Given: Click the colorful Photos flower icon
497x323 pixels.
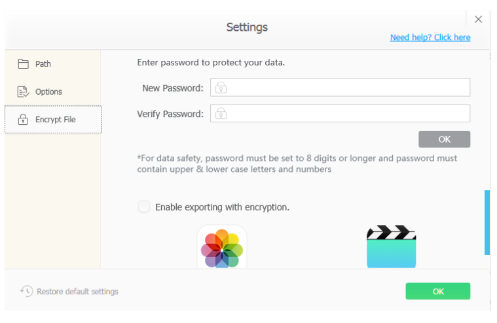Looking at the screenshot, I should 222,247.
